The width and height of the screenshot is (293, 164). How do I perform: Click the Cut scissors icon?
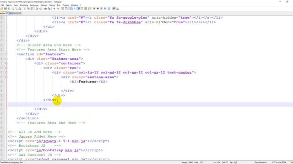coord(25,9)
